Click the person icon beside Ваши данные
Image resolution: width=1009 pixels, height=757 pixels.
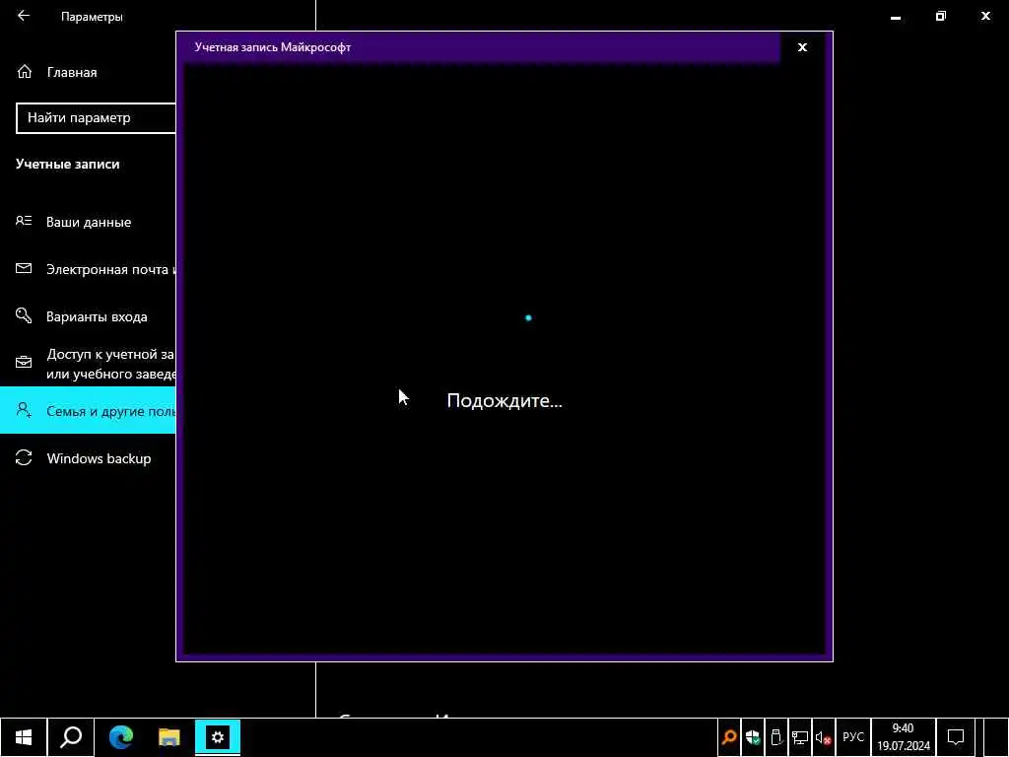point(24,222)
